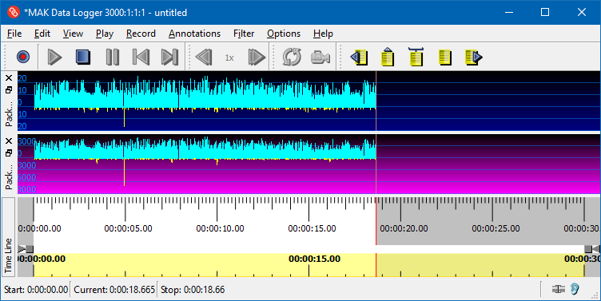
Task: Click the MAK Data Logger title bar icon
Action: click(14, 12)
